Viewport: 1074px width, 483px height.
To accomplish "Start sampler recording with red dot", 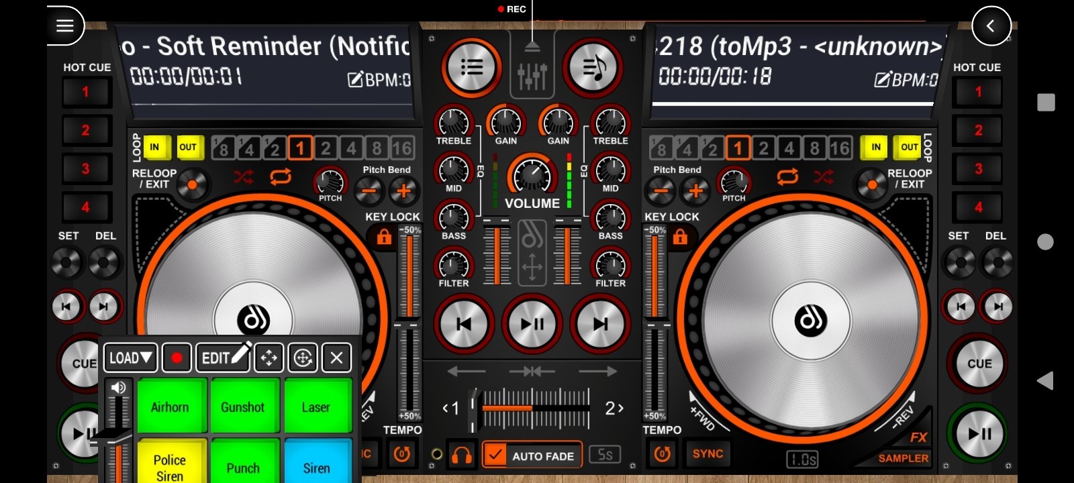I will (177, 358).
